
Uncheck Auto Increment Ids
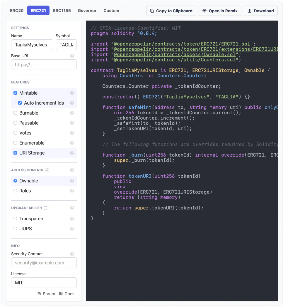20,103
